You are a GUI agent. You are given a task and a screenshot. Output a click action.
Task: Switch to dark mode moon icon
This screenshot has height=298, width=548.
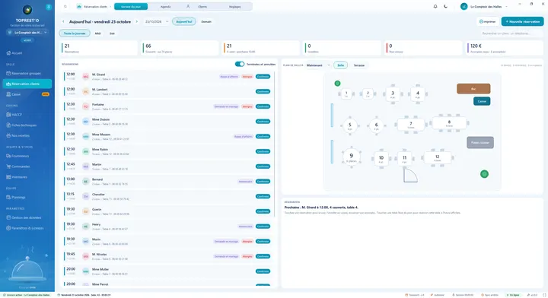445,6
